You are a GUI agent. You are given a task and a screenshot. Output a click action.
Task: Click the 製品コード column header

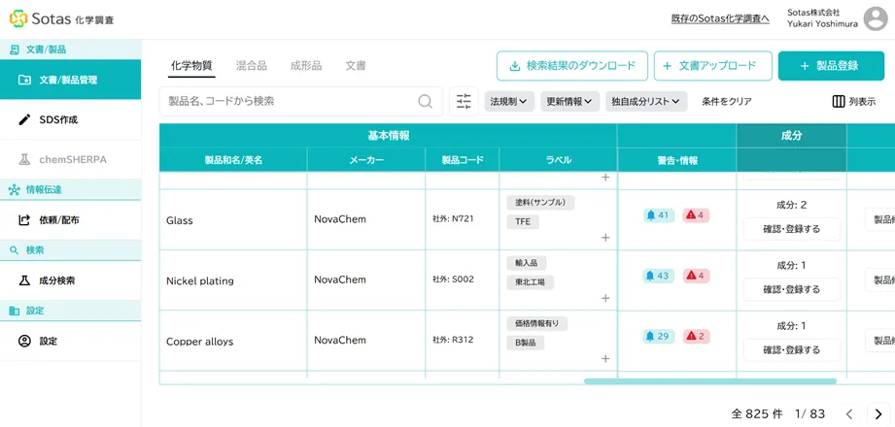(x=463, y=160)
